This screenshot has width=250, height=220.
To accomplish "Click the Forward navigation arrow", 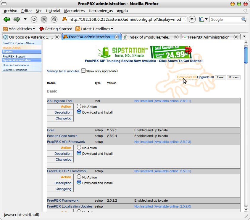I will (x=17, y=19).
